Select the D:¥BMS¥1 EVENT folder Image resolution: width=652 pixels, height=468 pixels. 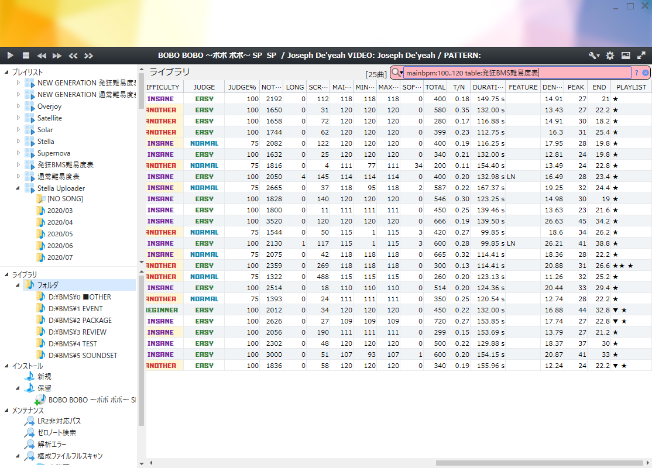pyautogui.click(x=76, y=309)
